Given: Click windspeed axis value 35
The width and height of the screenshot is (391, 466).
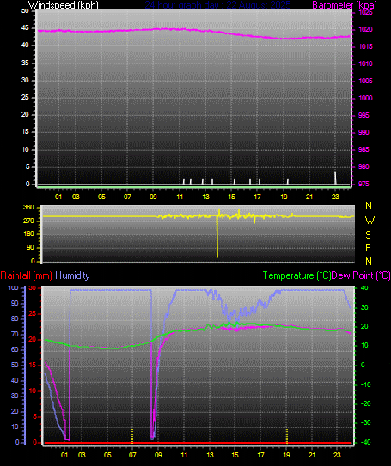Looking at the screenshot, I should (25, 63).
